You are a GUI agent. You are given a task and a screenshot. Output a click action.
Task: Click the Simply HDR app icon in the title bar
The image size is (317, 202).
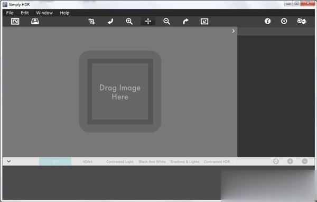point(5,4)
